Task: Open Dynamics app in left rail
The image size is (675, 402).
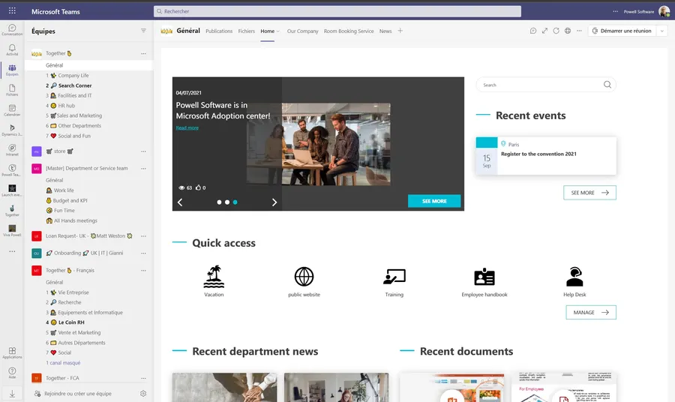Action: [x=12, y=130]
